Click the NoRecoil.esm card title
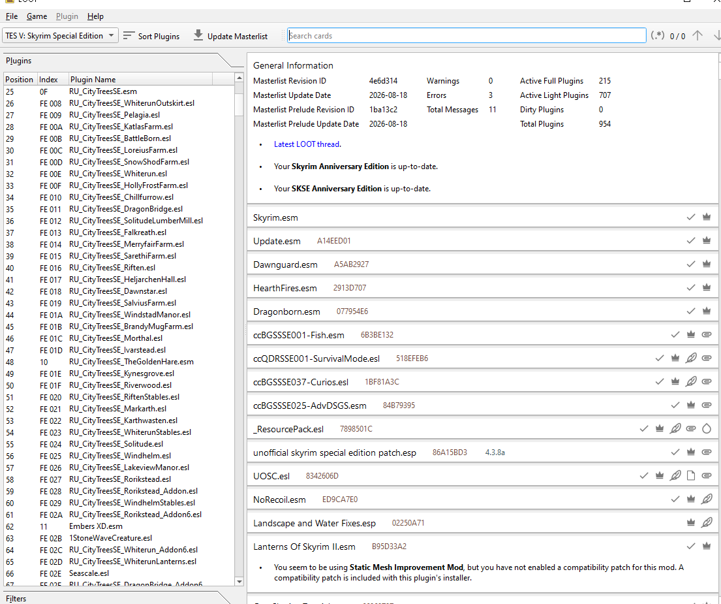 pos(279,500)
